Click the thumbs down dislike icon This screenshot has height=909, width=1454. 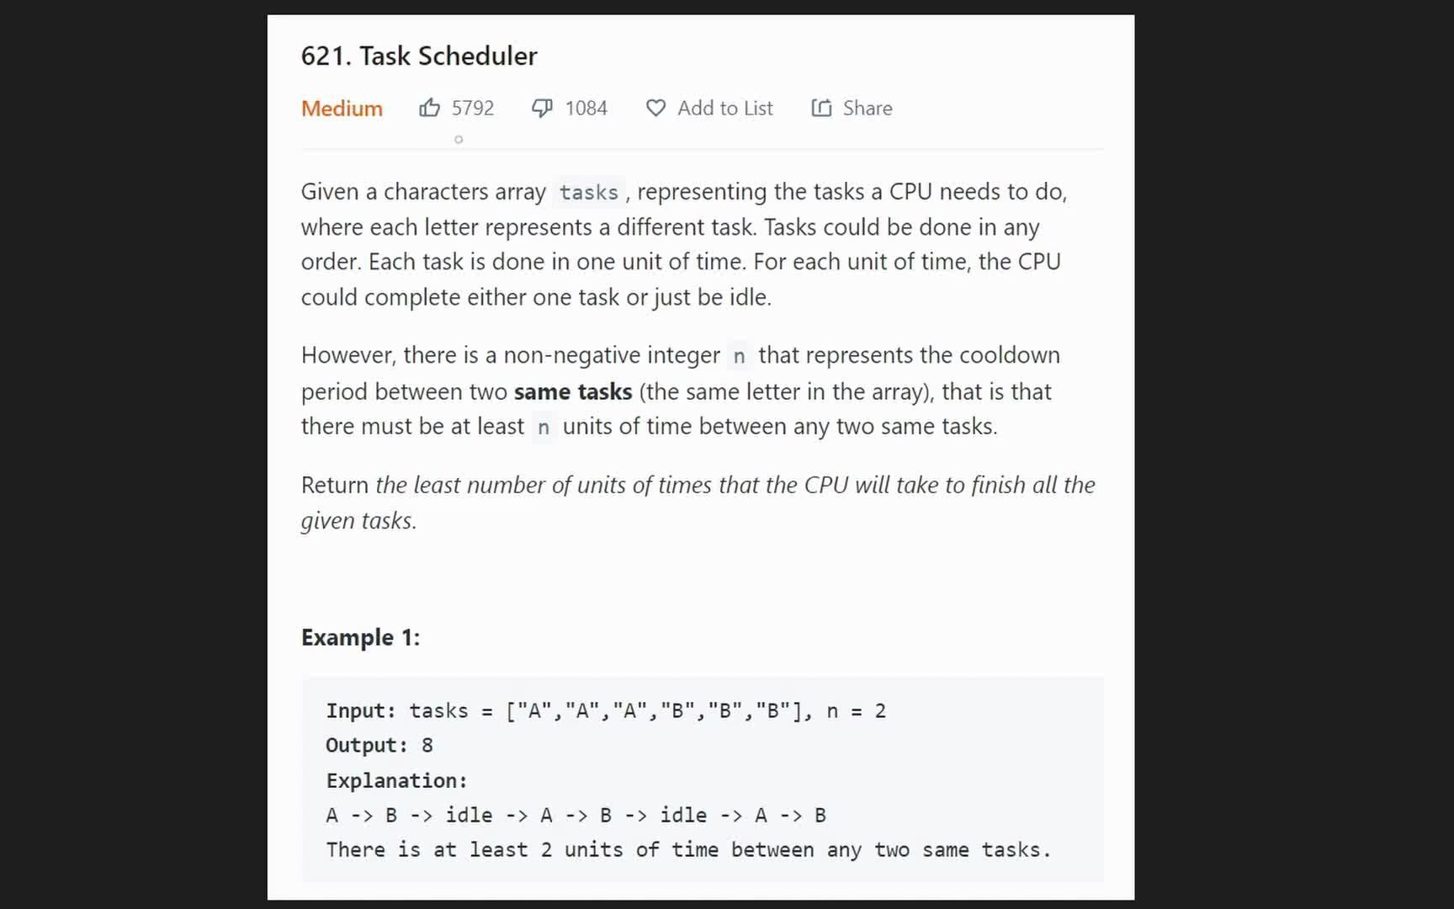543,108
